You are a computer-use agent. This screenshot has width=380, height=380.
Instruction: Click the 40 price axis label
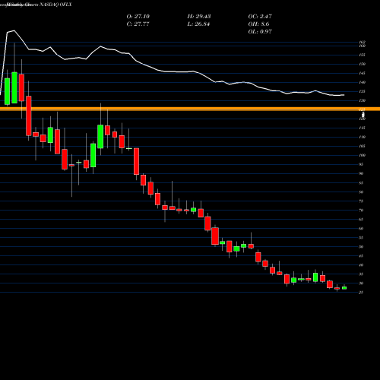pos(361,265)
